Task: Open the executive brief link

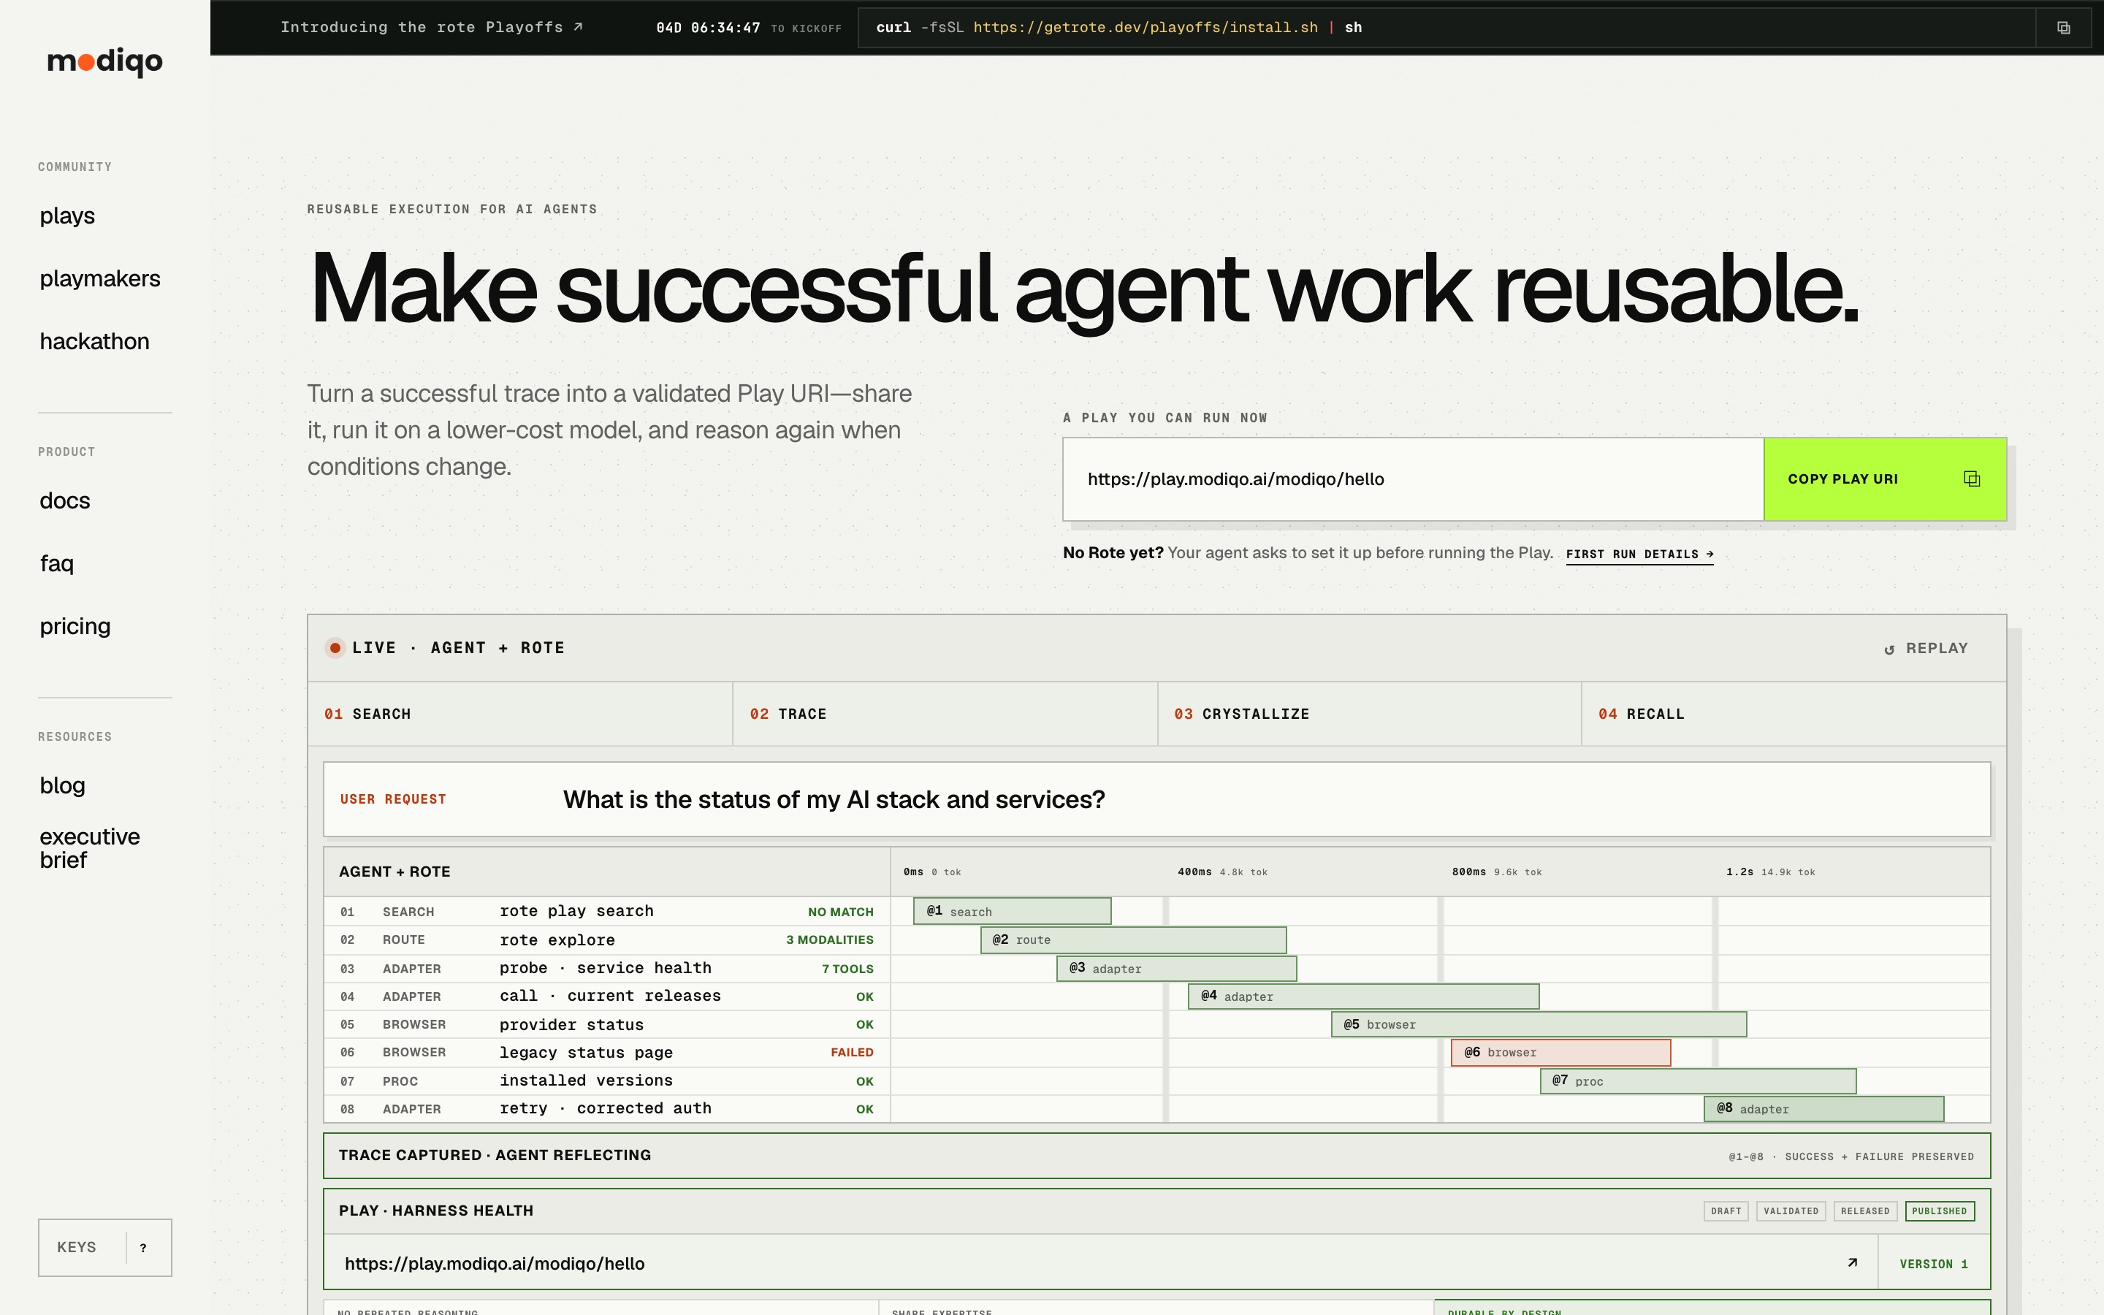Action: pyautogui.click(x=90, y=848)
